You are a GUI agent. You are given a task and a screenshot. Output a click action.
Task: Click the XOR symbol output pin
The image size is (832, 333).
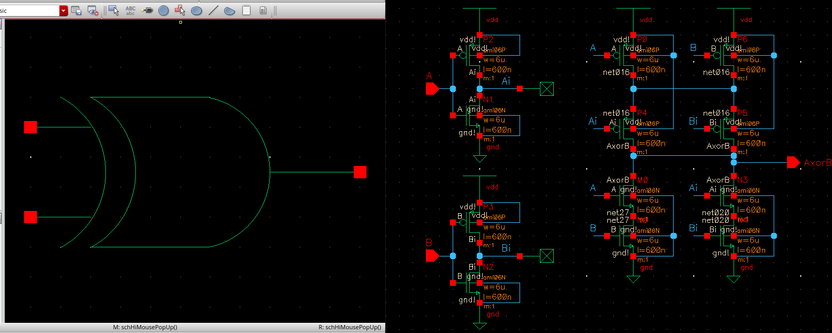(360, 172)
